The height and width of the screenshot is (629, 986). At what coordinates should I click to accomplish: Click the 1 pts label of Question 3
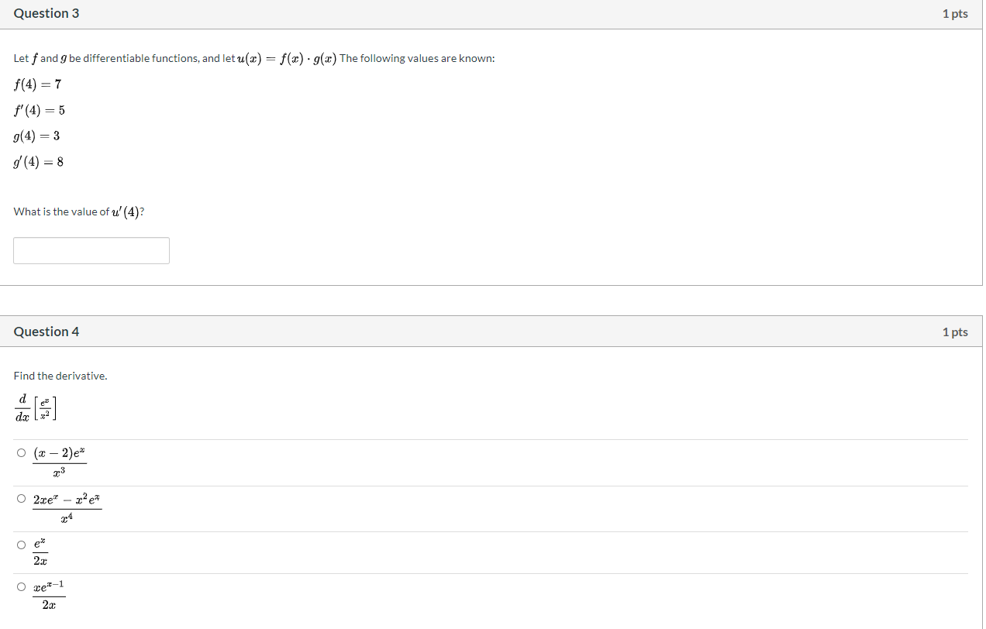955,14
